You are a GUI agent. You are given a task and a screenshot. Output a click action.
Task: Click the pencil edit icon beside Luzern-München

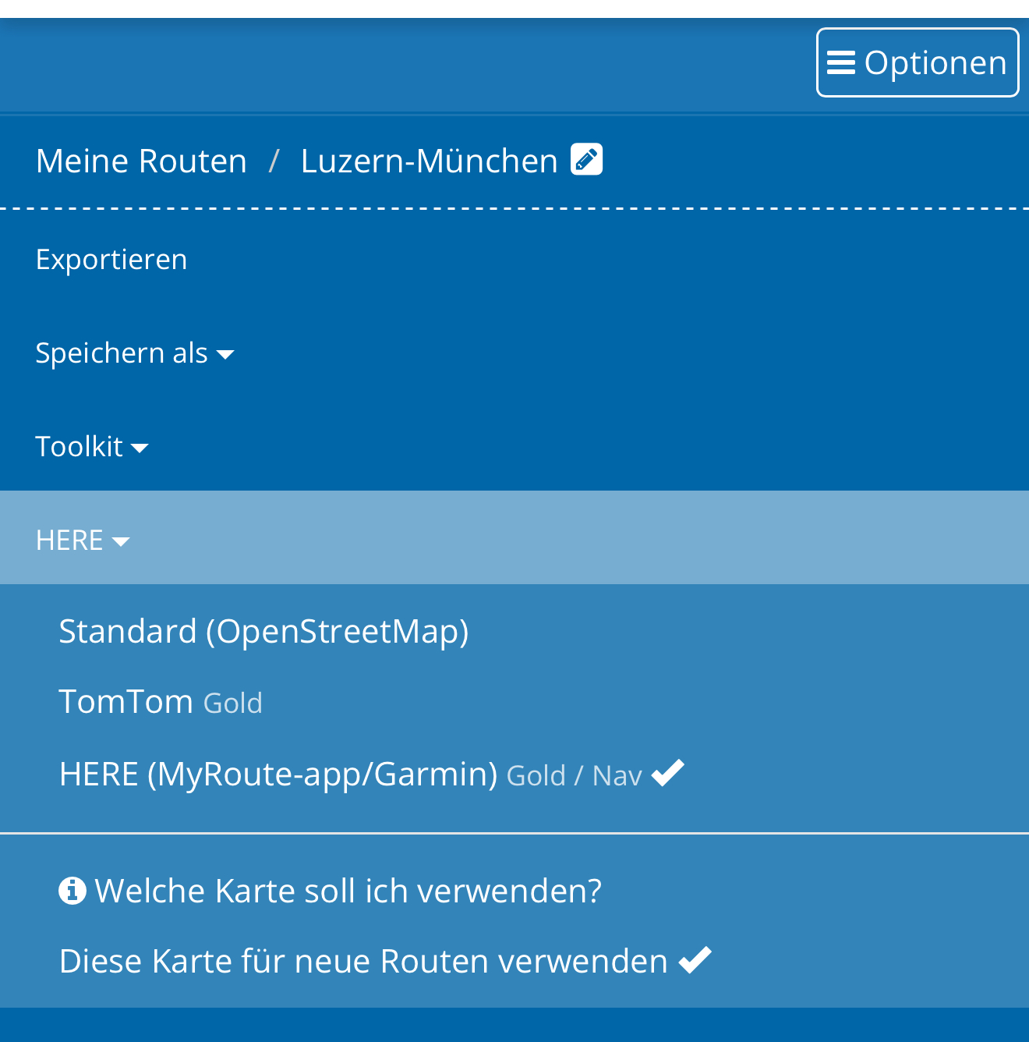(x=586, y=159)
